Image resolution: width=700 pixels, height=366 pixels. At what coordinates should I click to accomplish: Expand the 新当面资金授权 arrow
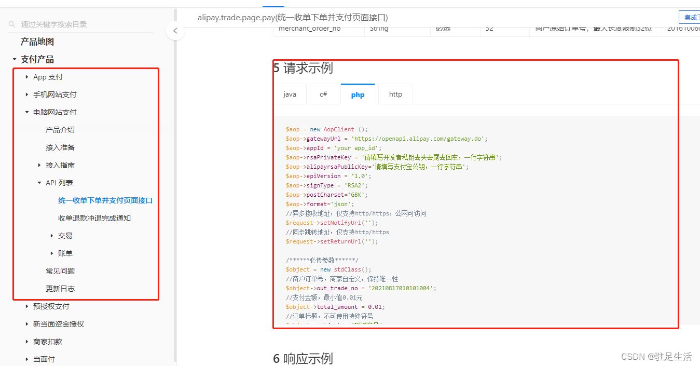(27, 324)
